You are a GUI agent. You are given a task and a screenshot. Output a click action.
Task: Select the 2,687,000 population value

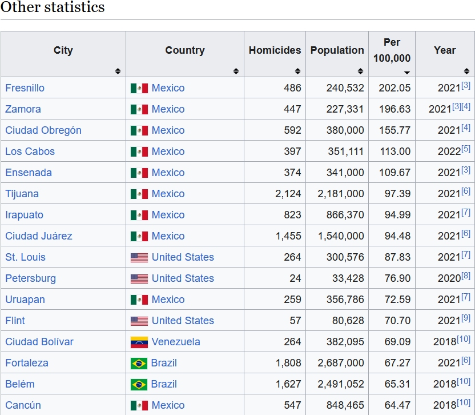pos(341,363)
